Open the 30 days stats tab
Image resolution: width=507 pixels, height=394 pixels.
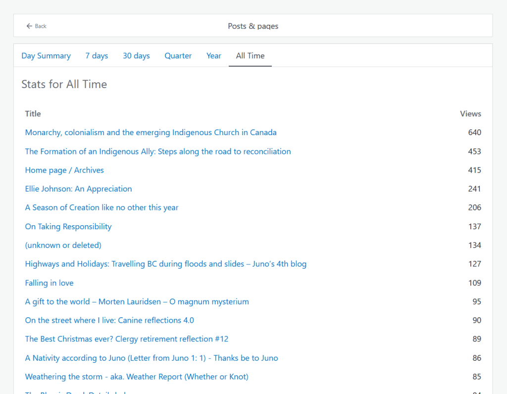pyautogui.click(x=136, y=56)
